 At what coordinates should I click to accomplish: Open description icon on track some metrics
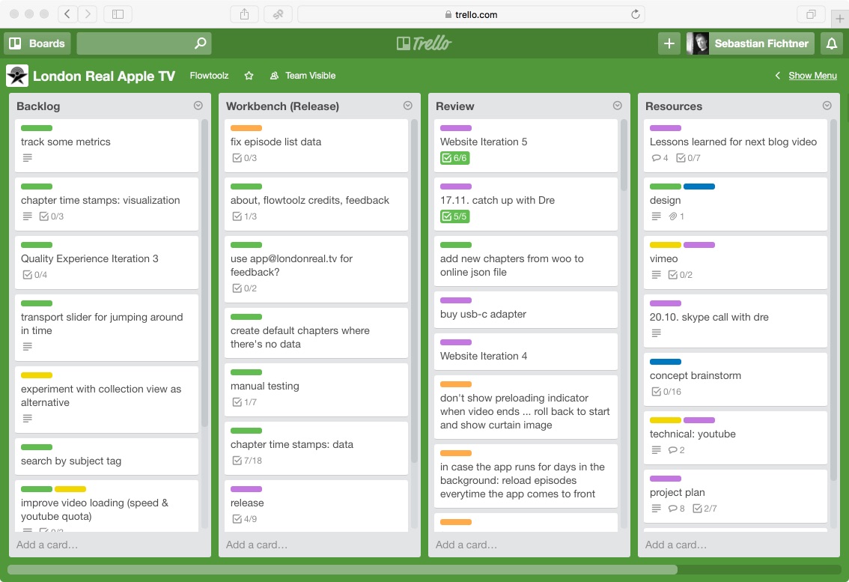[x=28, y=158]
